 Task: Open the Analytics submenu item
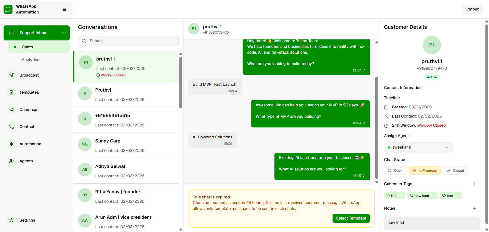(30, 60)
